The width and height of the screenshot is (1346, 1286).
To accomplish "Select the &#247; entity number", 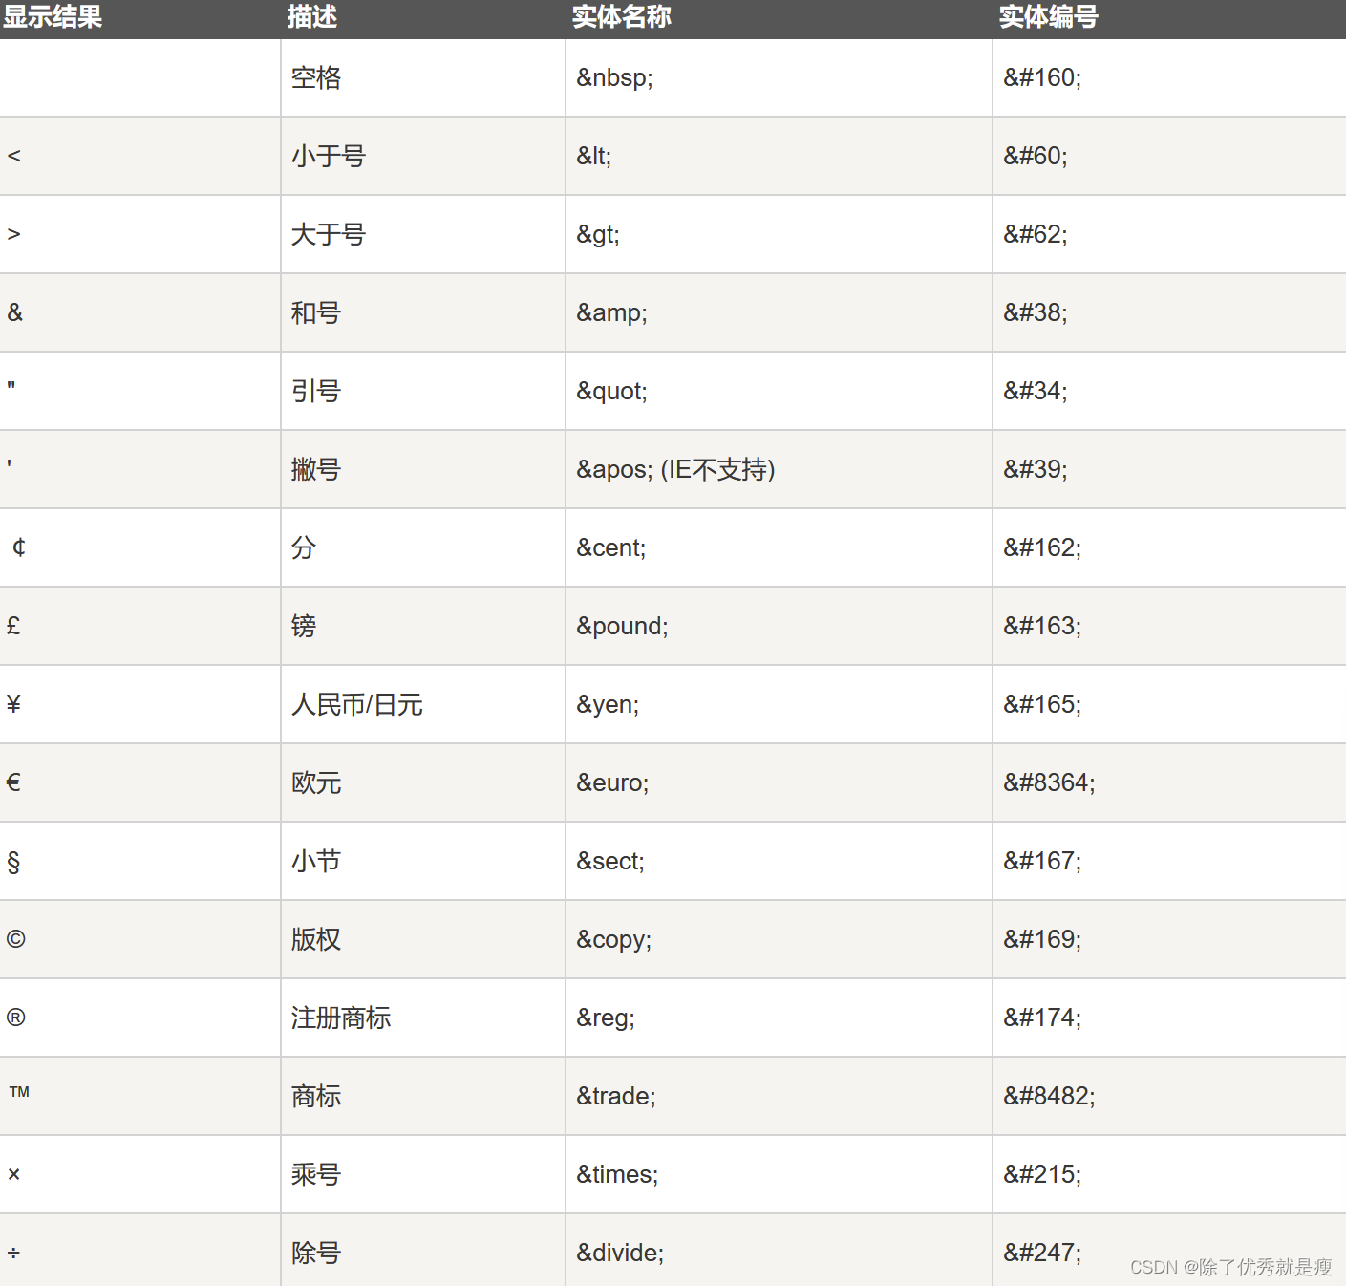I will 1042,1253.
